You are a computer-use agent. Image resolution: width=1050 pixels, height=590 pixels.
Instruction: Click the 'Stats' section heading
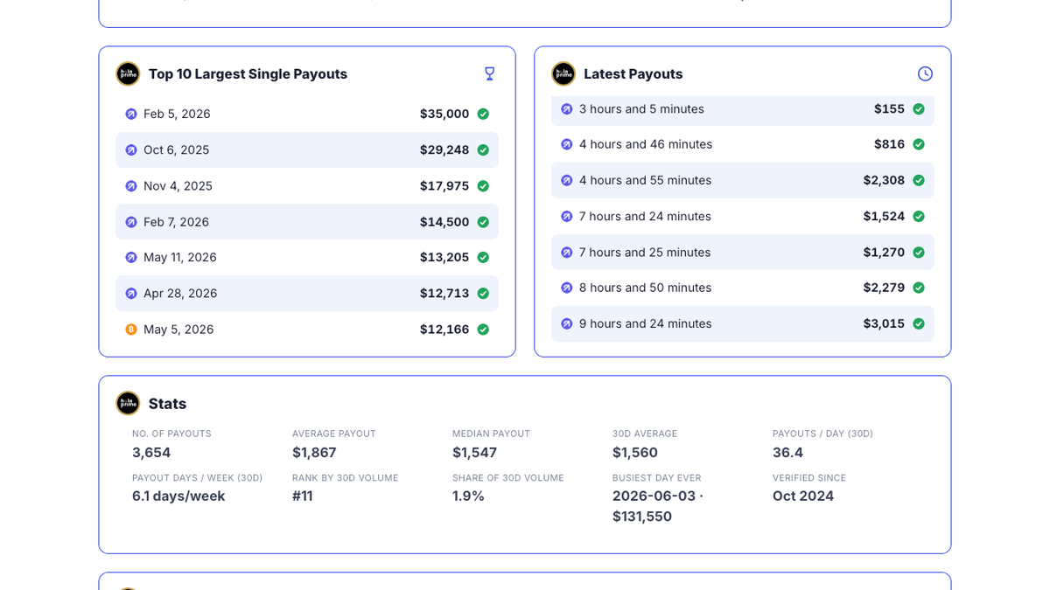click(x=167, y=404)
